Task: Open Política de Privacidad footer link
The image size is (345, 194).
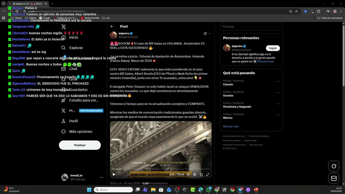Action: coord(258,136)
